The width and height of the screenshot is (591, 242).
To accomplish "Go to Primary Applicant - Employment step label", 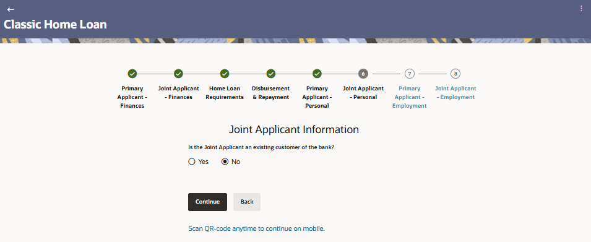I will click(409, 97).
